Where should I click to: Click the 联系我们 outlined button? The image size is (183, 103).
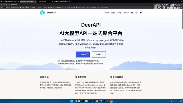[x=99, y=54]
